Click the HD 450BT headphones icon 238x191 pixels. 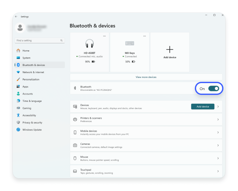pyautogui.click(x=89, y=43)
